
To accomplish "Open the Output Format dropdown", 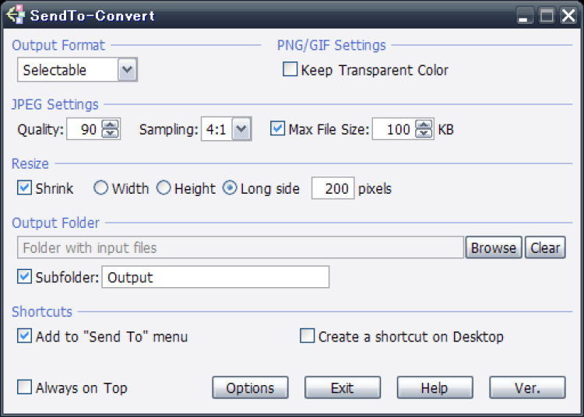I will [x=128, y=70].
